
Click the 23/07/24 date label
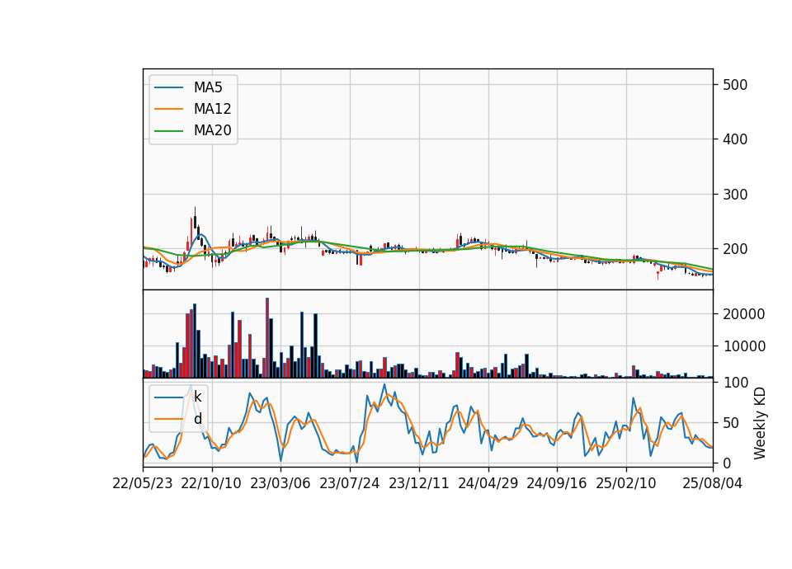350,483
